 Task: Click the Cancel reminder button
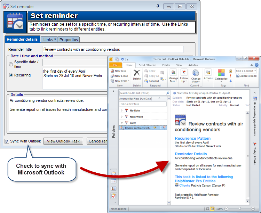[x=97, y=141]
